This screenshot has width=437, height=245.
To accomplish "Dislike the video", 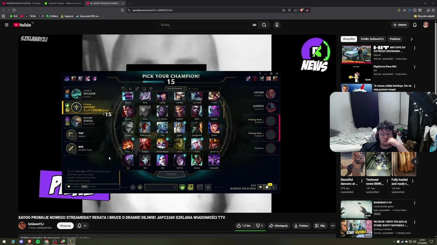I will coord(259,226).
